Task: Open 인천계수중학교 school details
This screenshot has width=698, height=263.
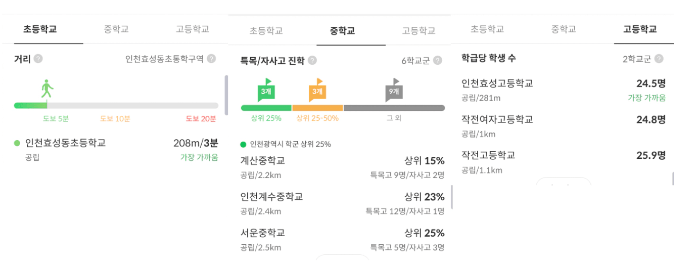Action: pos(272,197)
